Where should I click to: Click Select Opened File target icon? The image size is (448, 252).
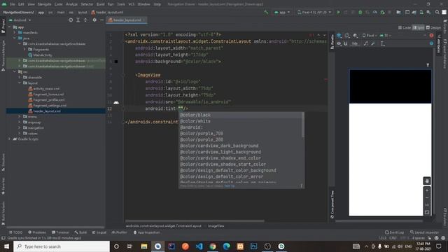pyautogui.click(x=71, y=20)
